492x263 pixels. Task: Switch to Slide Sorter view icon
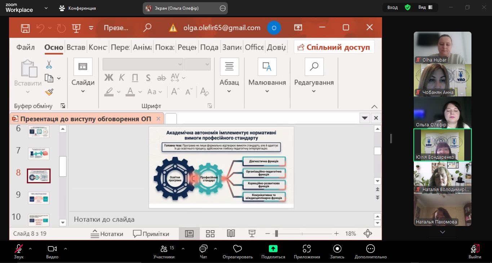click(210, 234)
